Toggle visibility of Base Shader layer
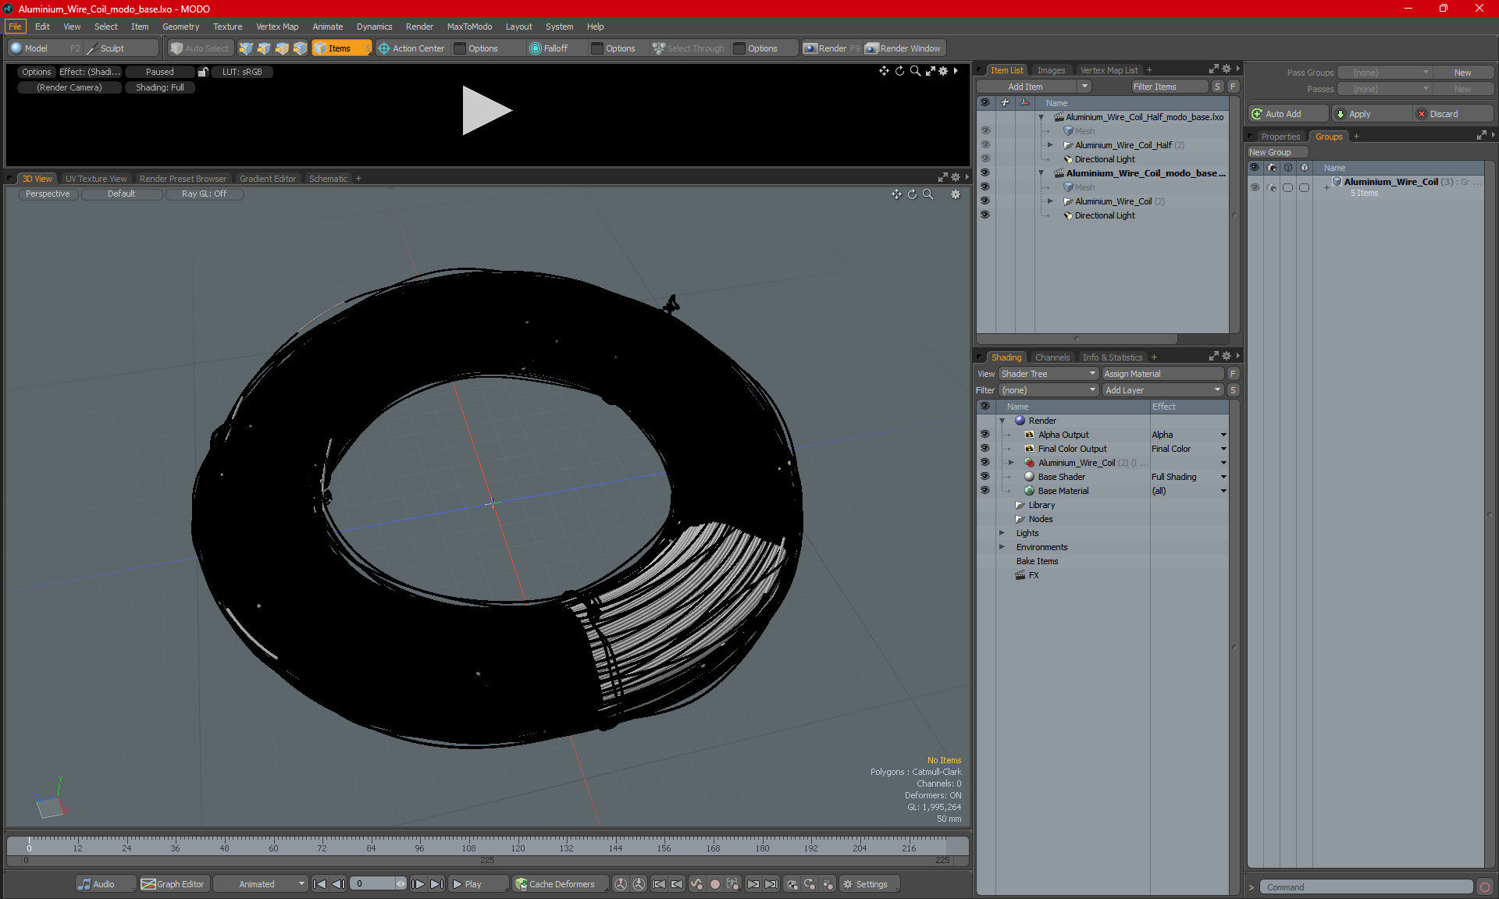Image resolution: width=1499 pixels, height=899 pixels. [x=984, y=477]
